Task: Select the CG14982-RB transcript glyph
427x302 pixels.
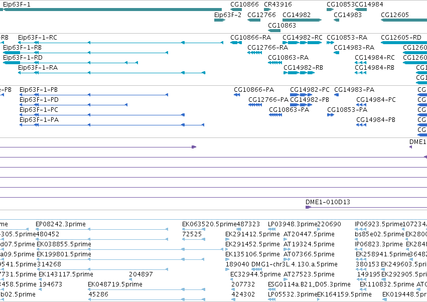Action: coord(299,73)
